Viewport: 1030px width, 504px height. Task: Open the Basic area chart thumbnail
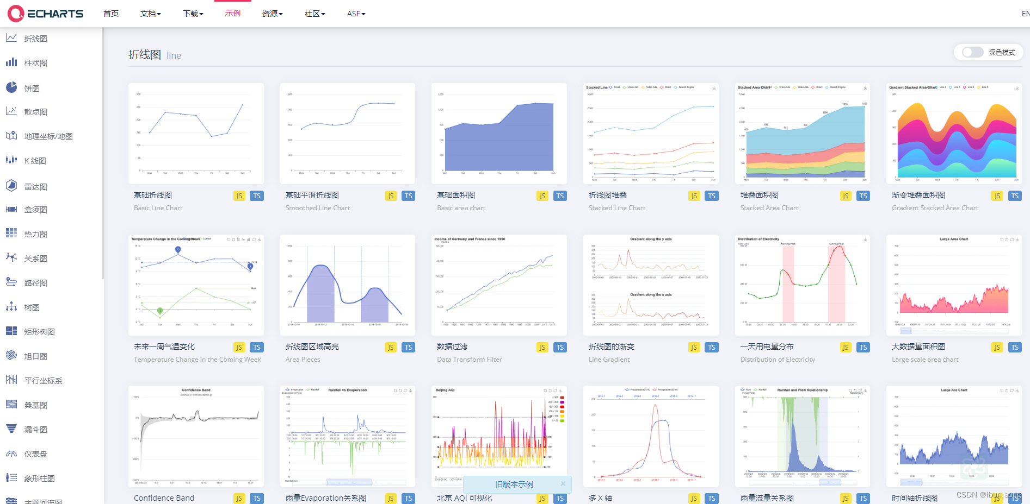click(499, 134)
